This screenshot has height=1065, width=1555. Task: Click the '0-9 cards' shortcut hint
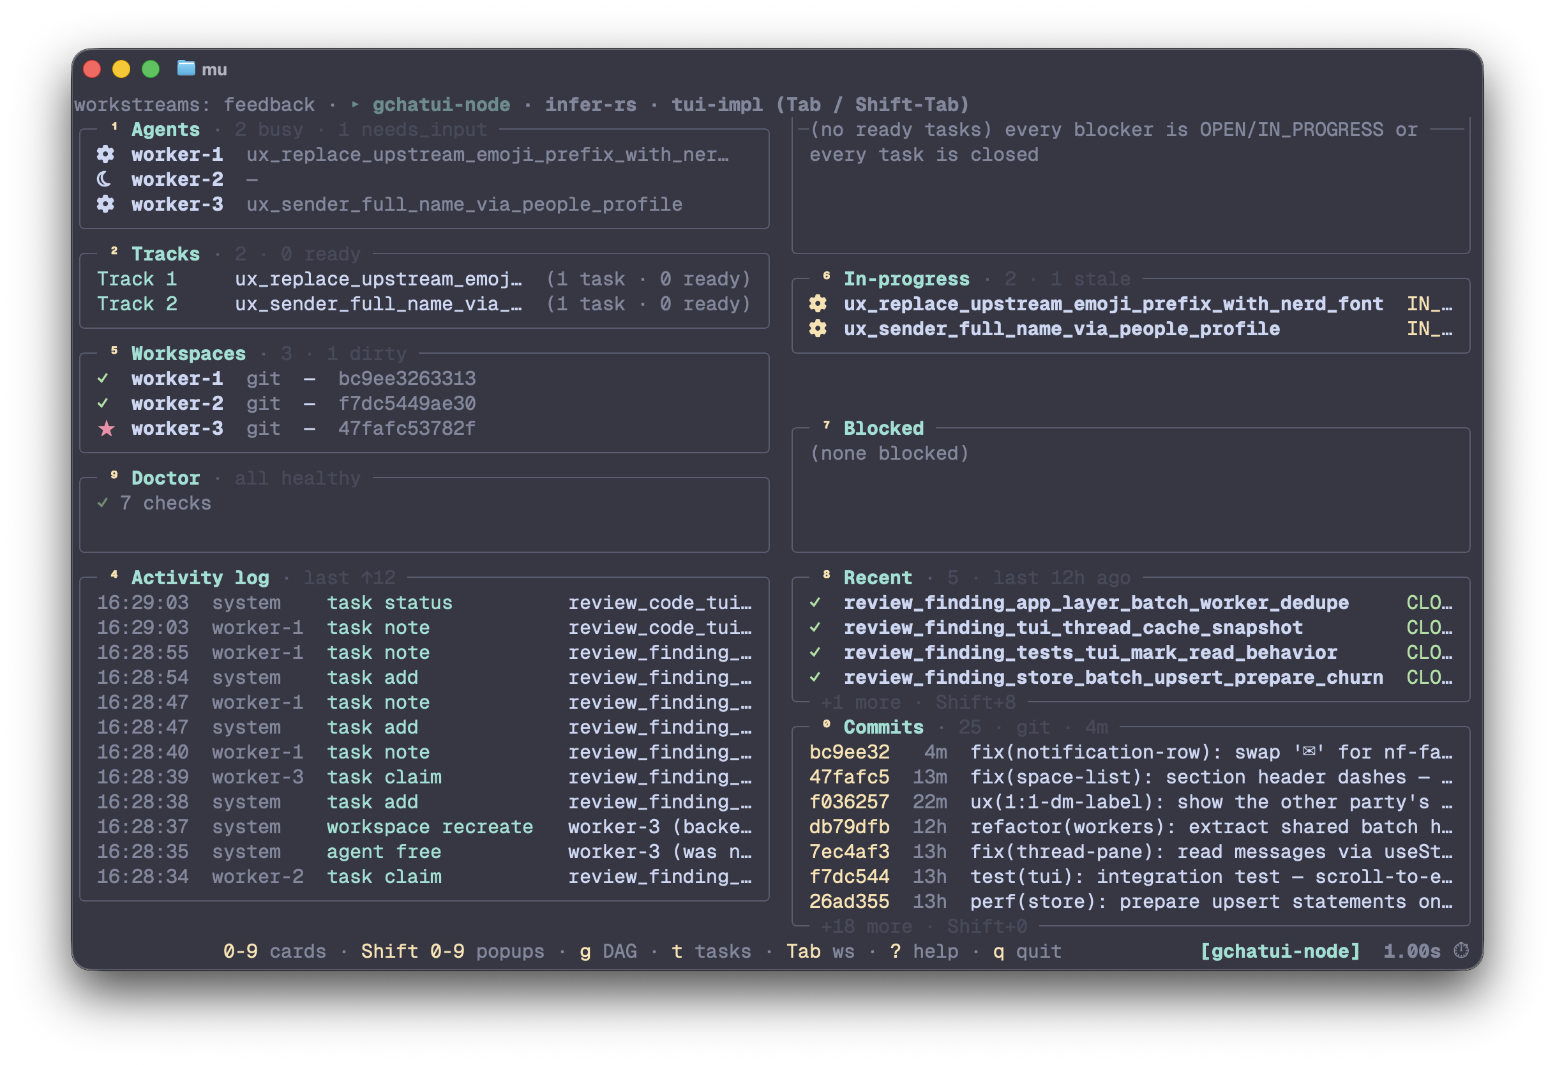pyautogui.click(x=274, y=952)
